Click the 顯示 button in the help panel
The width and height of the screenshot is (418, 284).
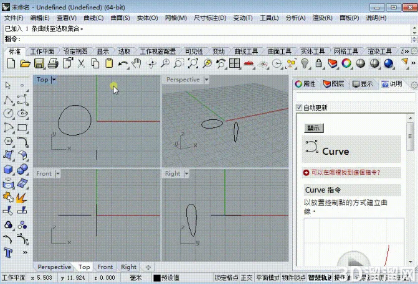click(313, 128)
